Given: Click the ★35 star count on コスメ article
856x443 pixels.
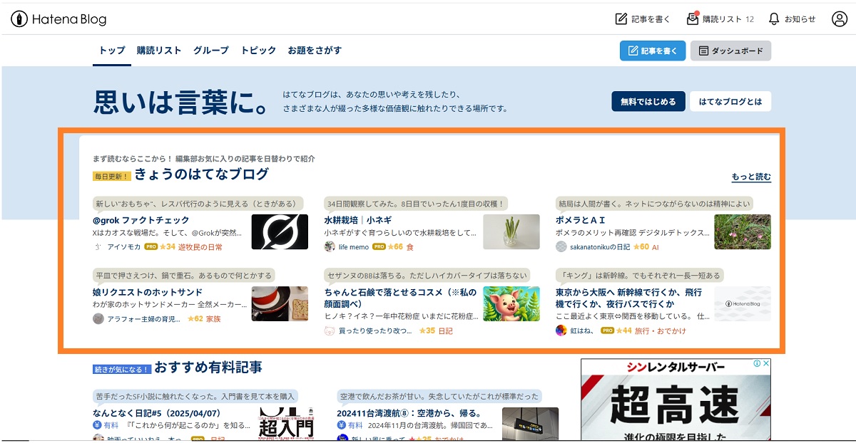Looking at the screenshot, I should click(427, 331).
